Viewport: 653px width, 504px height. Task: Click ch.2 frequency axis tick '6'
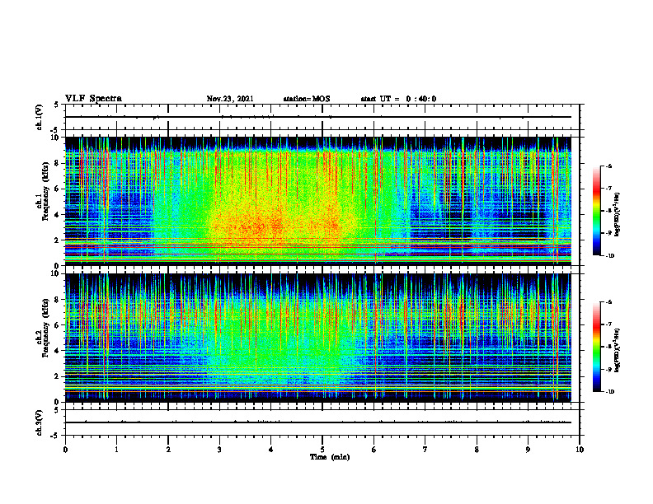tap(57, 325)
